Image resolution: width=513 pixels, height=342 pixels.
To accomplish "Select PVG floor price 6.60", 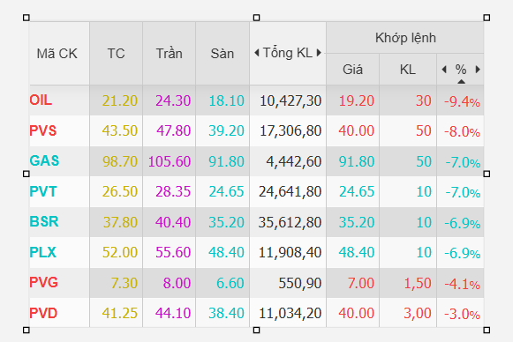I will 230,283.
